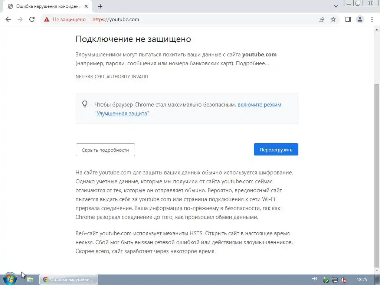Click the muted volume icon in system tray
The height and width of the screenshot is (285, 380).
click(343, 280)
